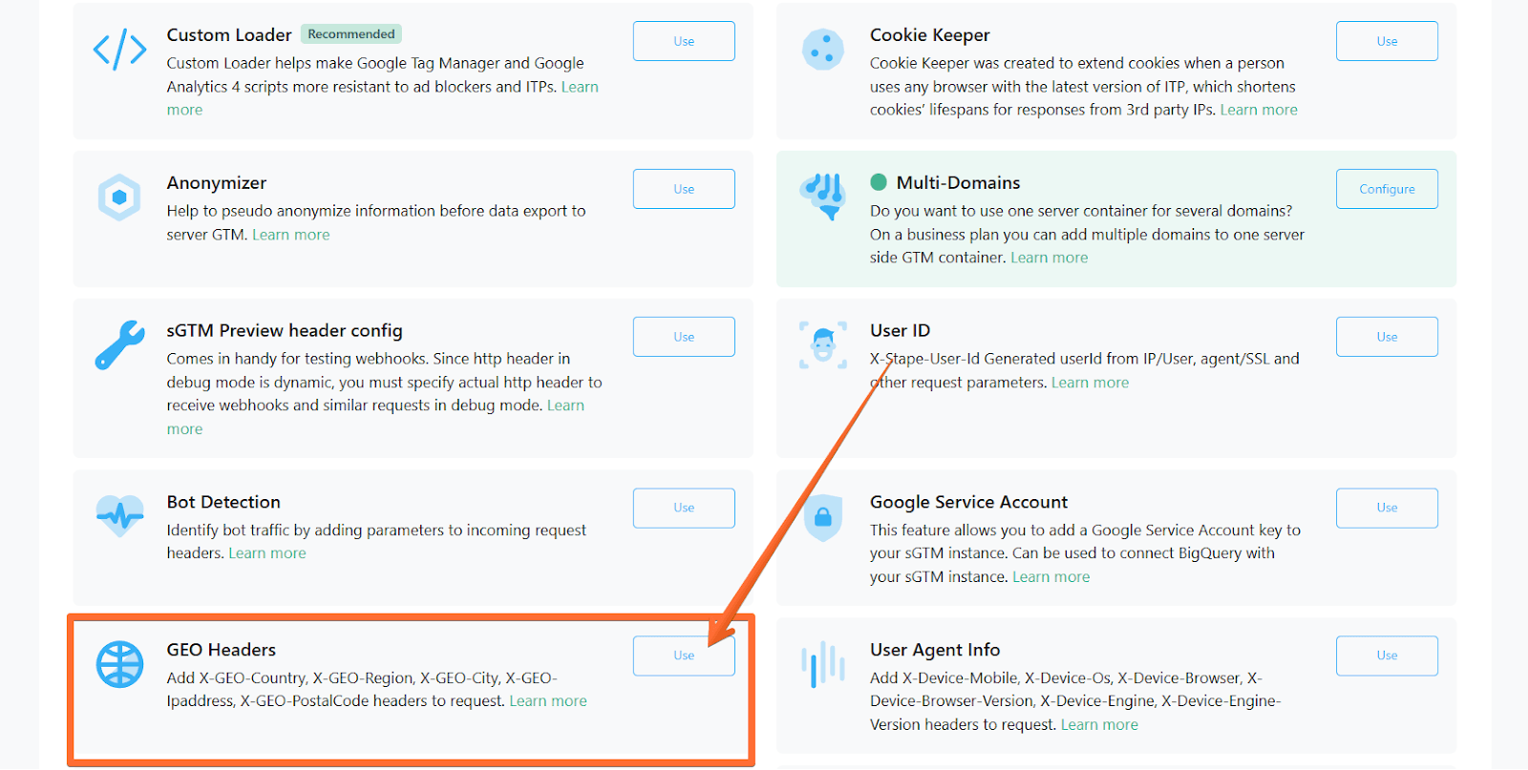Activate Cookie Keeper via Use button
This screenshot has width=1528, height=770.
pyautogui.click(x=1387, y=41)
